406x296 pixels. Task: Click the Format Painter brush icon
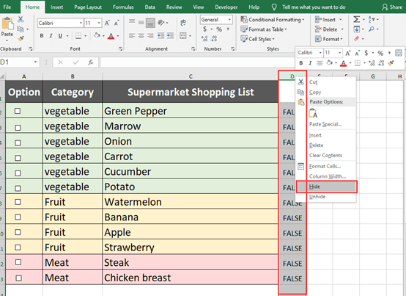[21, 38]
